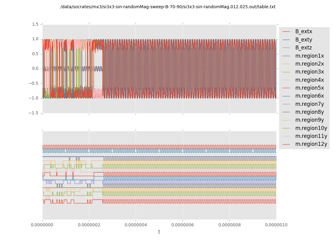Click the 1.5 y-axis tick label
Screen dimensions: 336x244
[35, 24]
